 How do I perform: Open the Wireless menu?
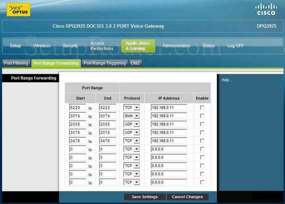(42, 46)
